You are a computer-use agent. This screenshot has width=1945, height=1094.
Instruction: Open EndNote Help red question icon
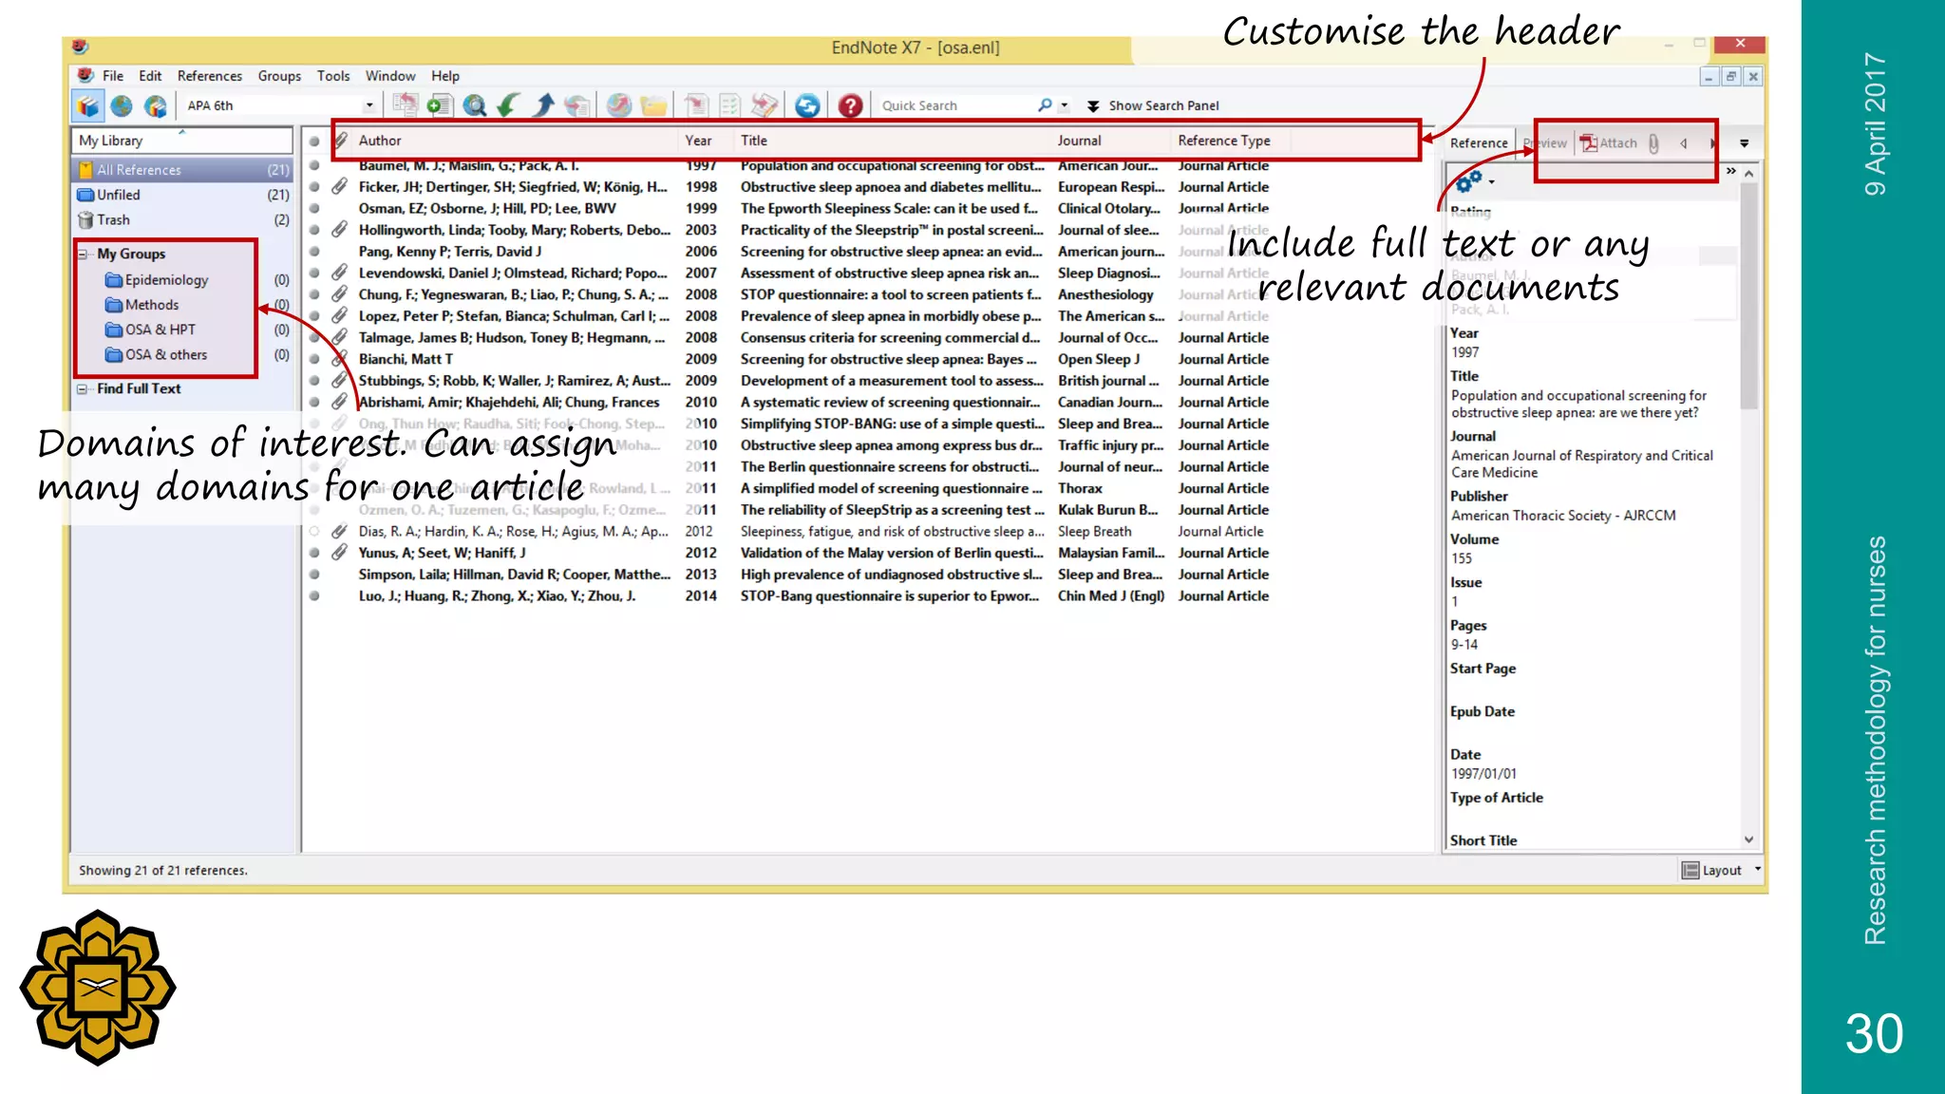tap(850, 105)
